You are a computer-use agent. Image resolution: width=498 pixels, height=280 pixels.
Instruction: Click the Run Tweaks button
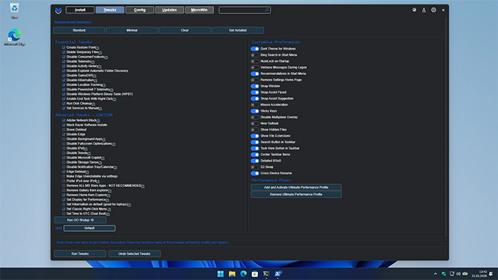point(80,254)
